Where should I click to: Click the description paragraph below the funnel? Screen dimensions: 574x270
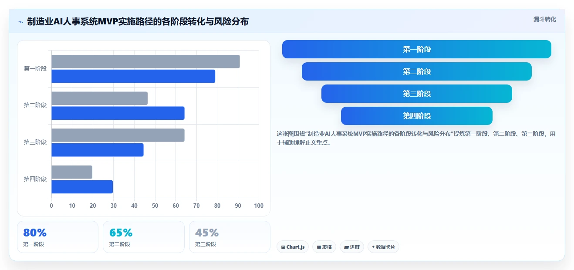[x=416, y=138]
